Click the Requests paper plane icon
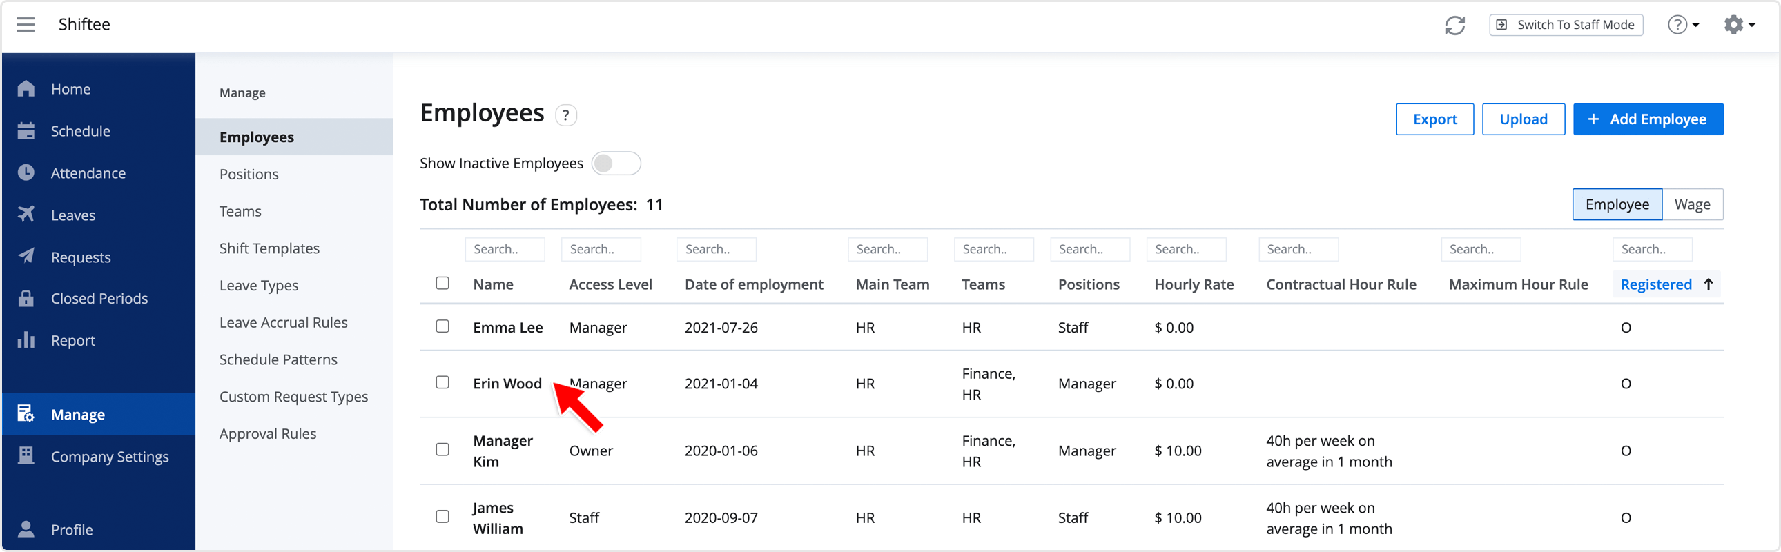 26,256
